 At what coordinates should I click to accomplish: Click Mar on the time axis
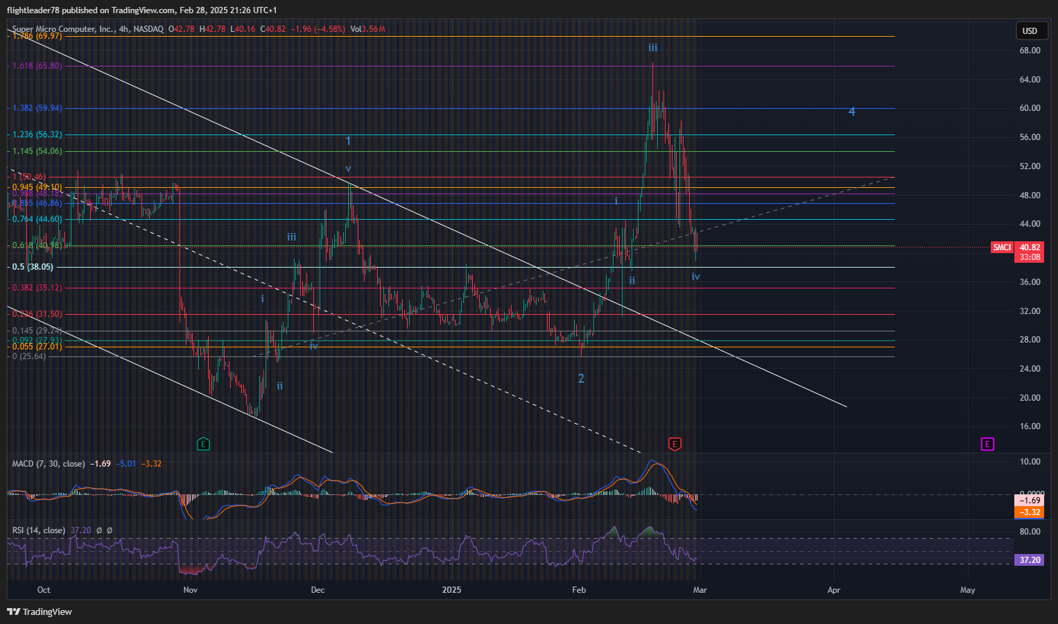pyautogui.click(x=700, y=590)
